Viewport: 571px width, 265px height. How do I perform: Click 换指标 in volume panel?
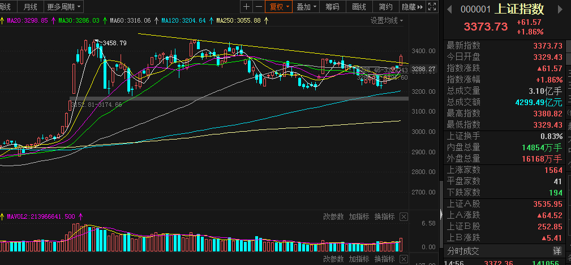[385, 217]
